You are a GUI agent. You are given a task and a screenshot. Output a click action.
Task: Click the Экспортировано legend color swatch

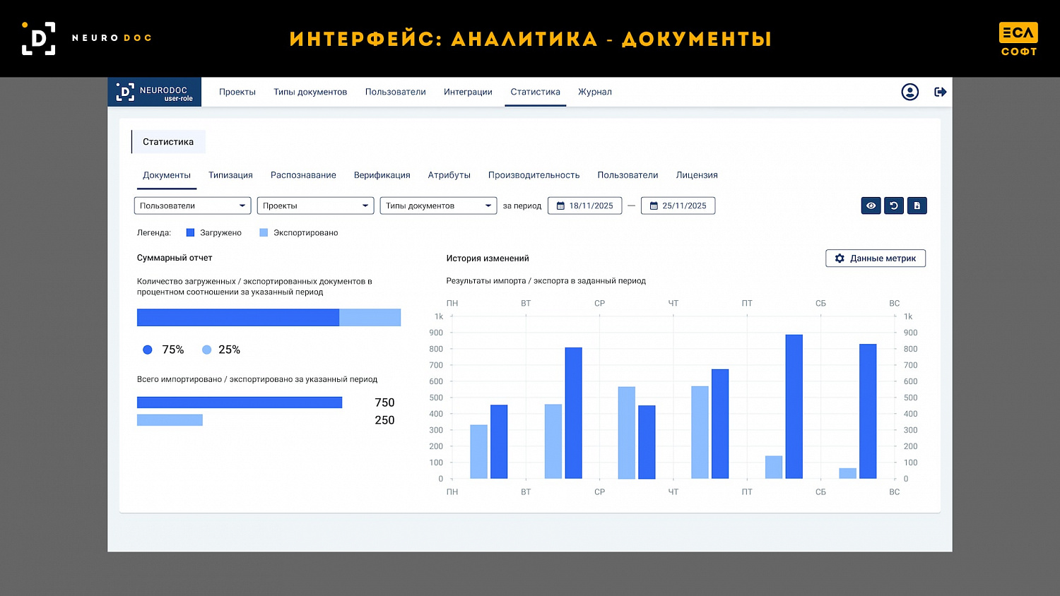264,232
